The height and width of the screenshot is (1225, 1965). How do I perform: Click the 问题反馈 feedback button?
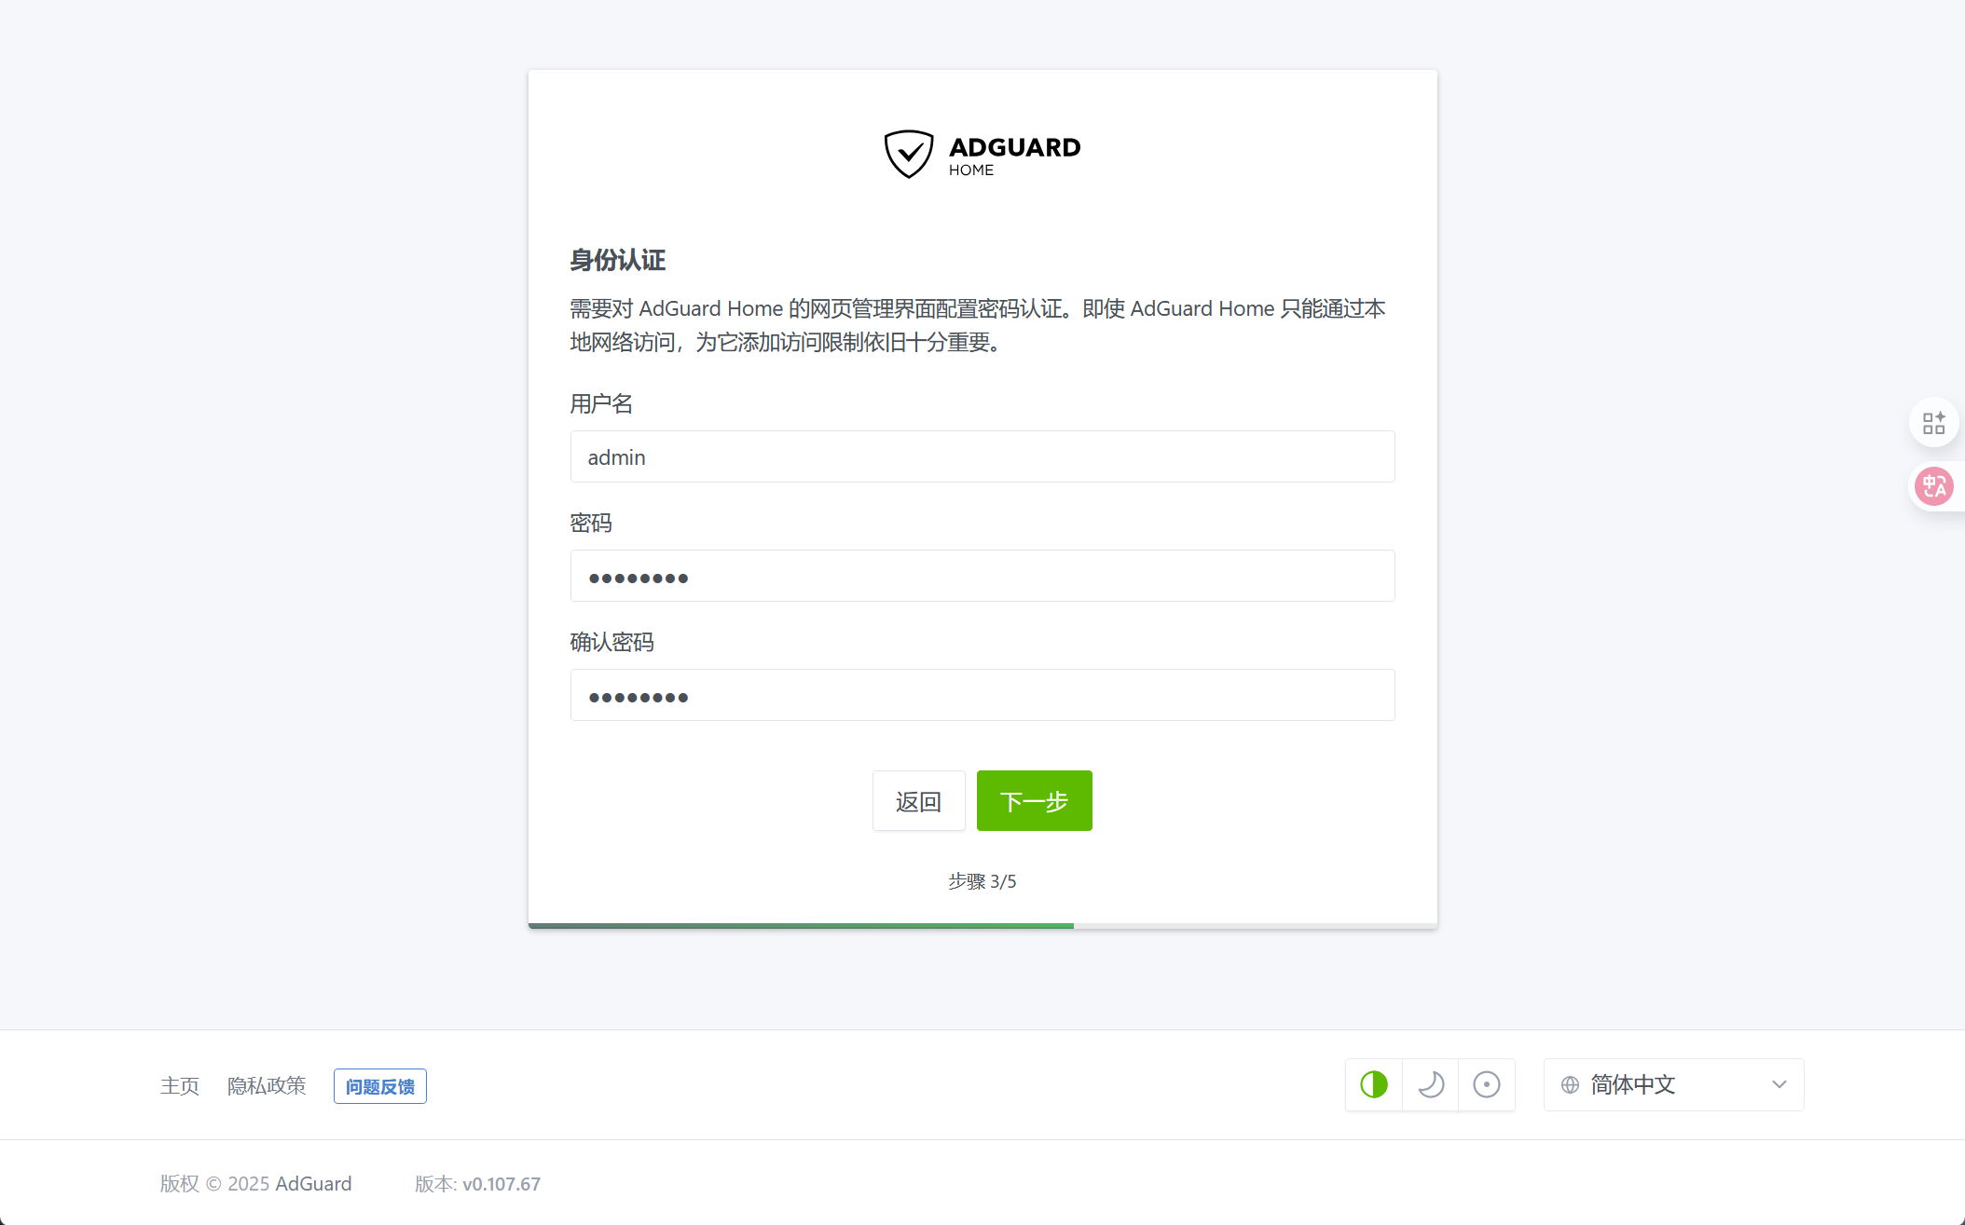[x=379, y=1086]
